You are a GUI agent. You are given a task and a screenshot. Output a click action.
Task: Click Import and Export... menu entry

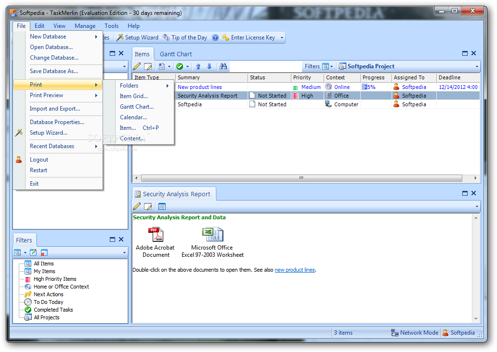coord(58,109)
